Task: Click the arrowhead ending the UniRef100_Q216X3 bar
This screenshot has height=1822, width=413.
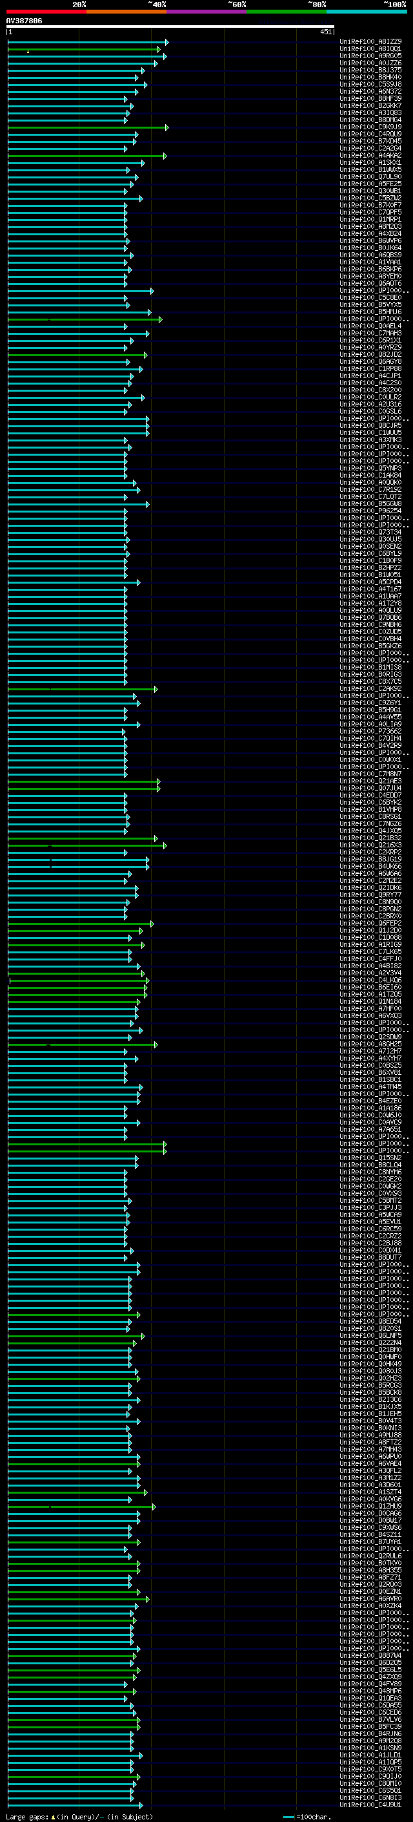Action: pos(165,846)
